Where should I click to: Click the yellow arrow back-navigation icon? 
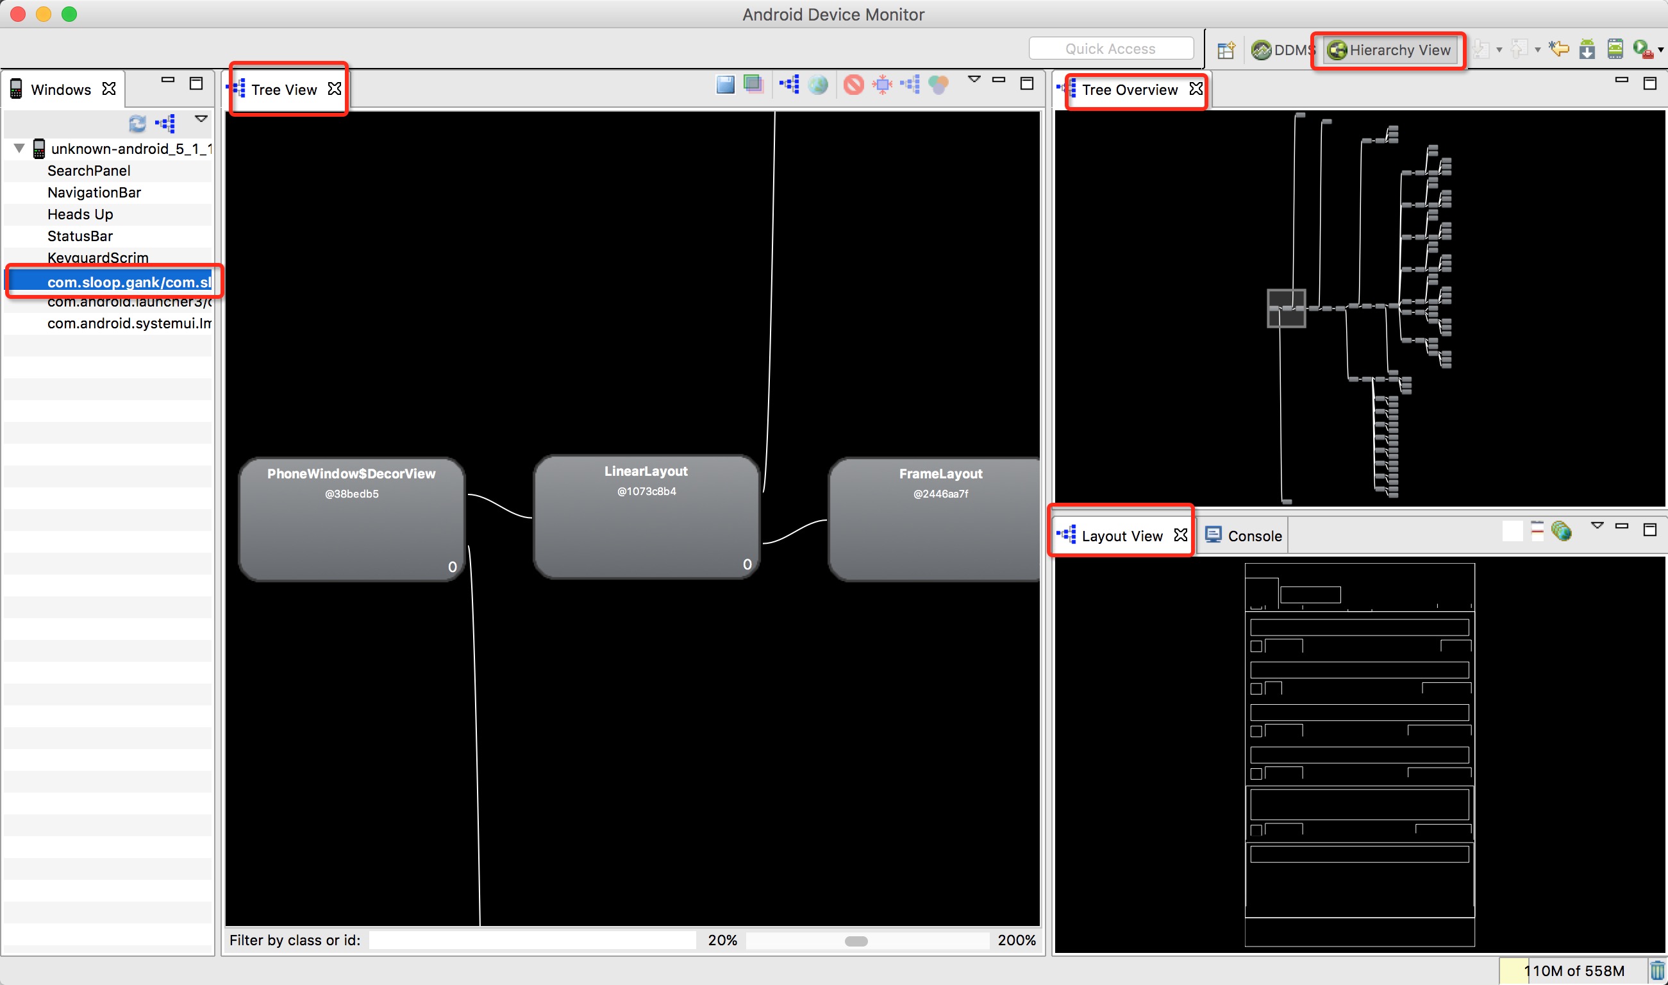pos(1559,49)
